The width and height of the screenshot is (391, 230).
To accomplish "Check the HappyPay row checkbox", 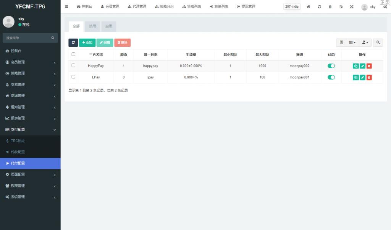I will (73, 65).
